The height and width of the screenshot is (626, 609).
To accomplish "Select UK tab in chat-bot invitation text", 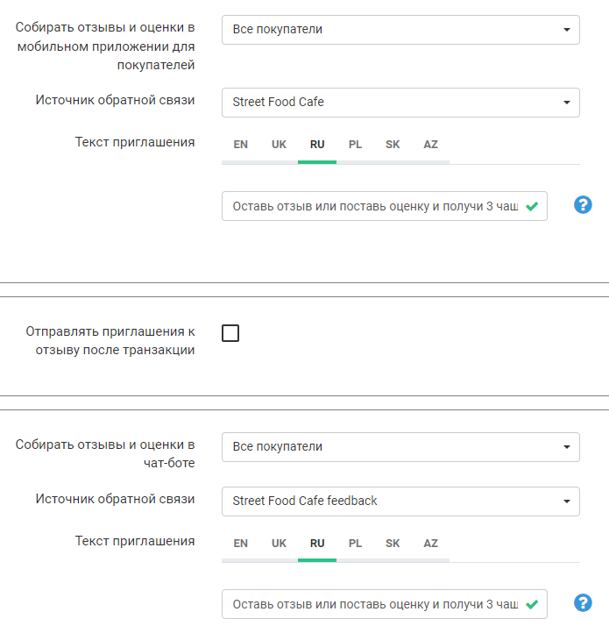I will coord(279,544).
